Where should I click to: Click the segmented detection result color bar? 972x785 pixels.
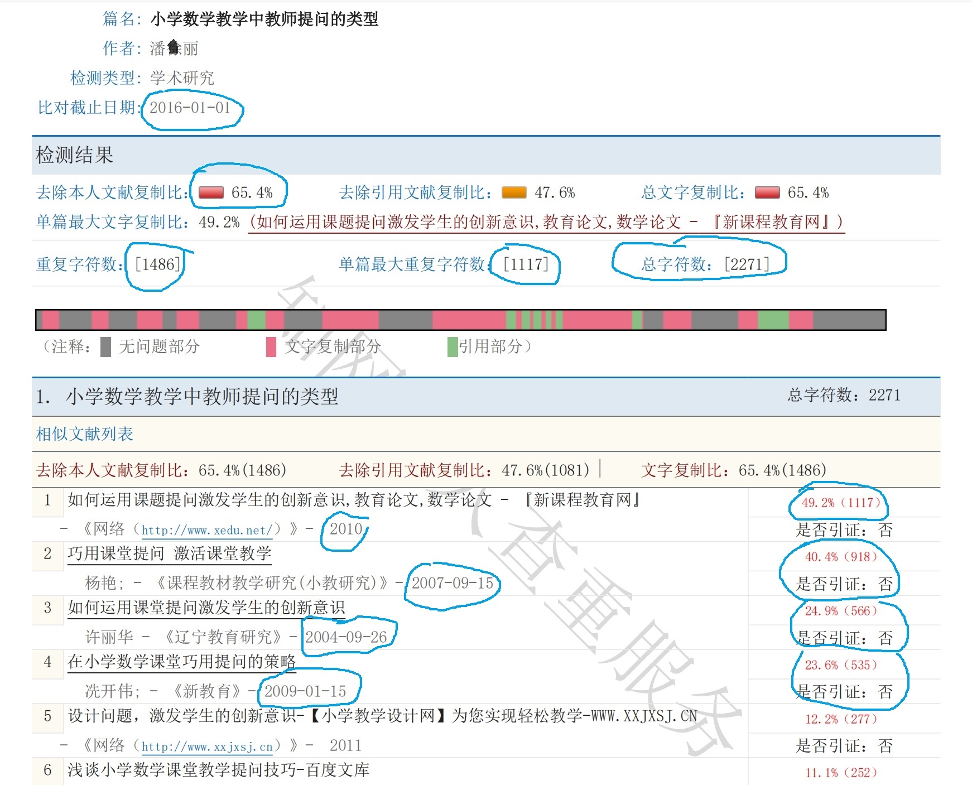coord(460,320)
